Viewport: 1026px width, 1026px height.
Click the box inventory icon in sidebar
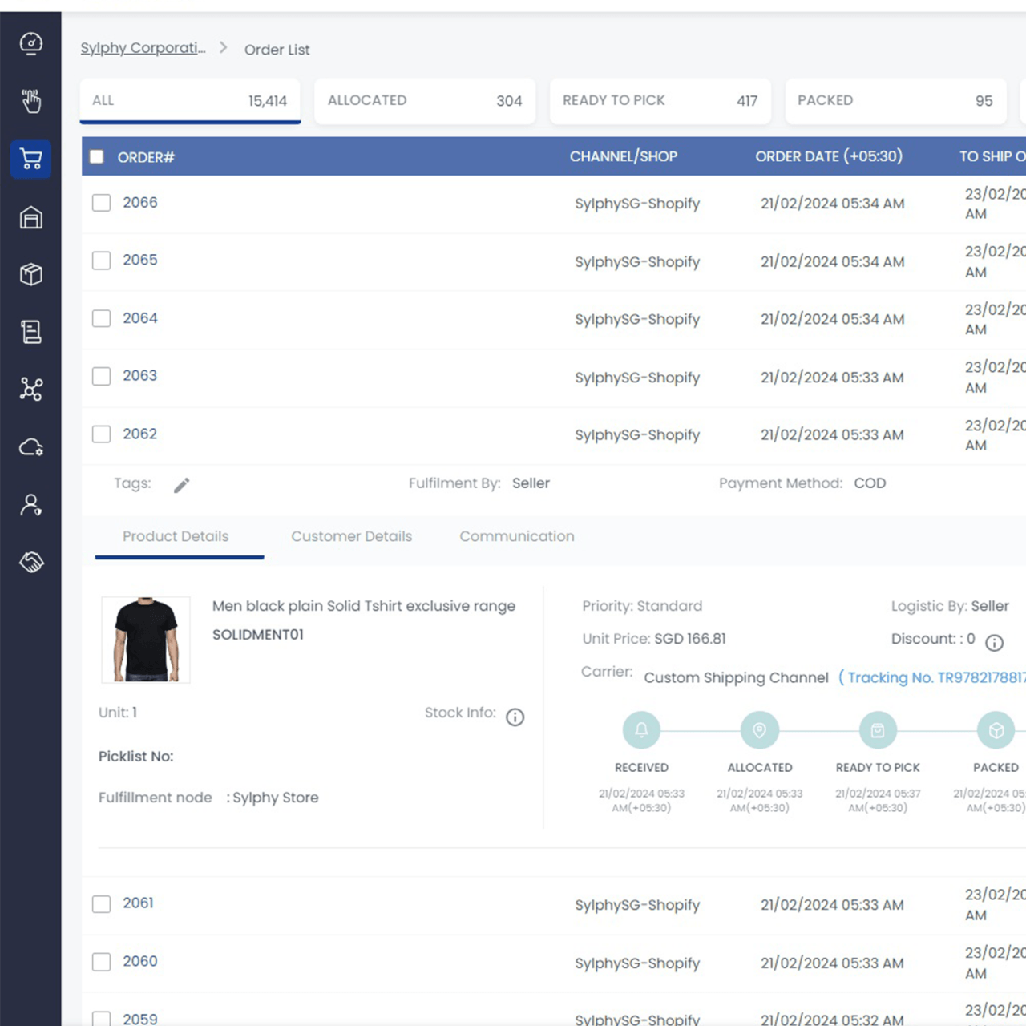click(30, 274)
